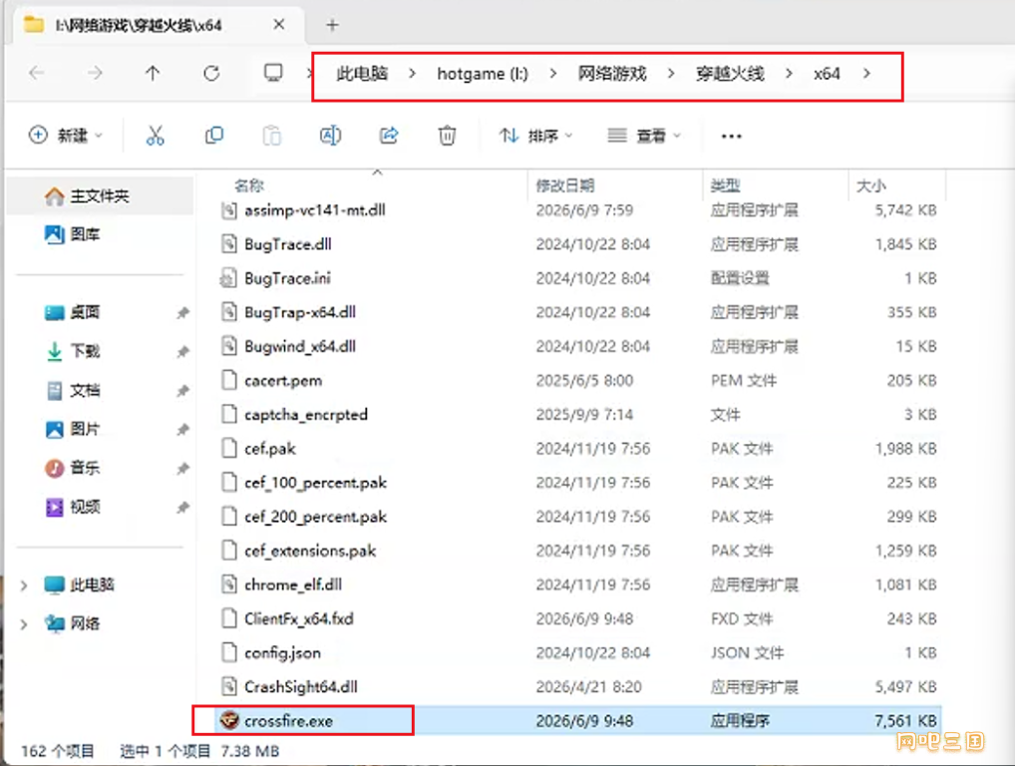Screen dimensions: 1015x766
Task: Expand chevron after x64 in breadcrumb
Action: click(x=866, y=74)
